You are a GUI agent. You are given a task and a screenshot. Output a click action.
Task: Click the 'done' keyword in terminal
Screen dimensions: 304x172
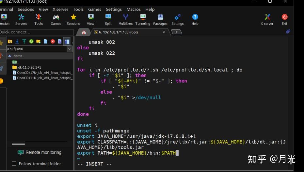83,114
